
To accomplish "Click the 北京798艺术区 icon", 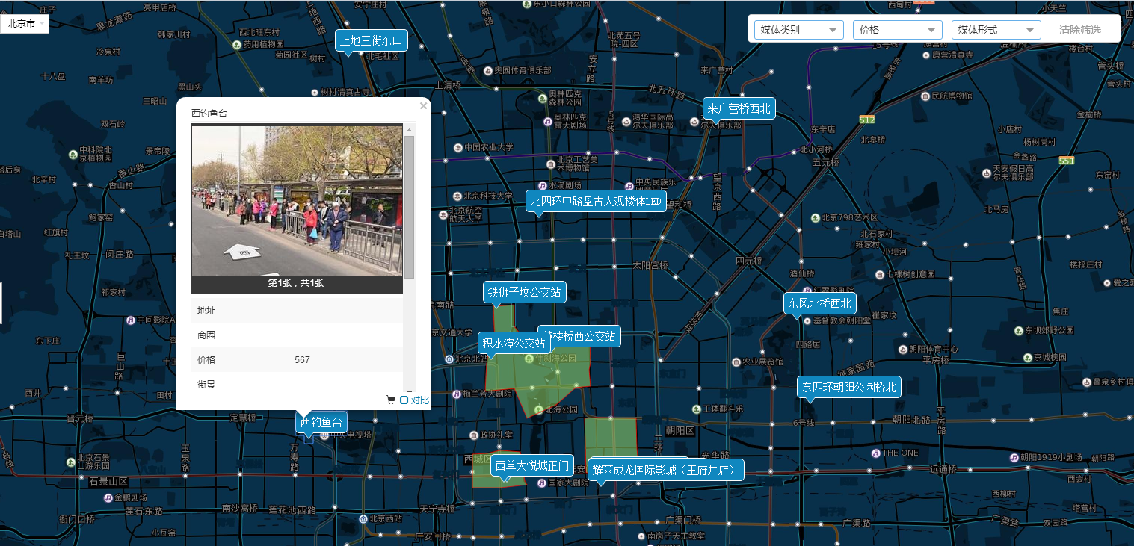I will pos(815,218).
